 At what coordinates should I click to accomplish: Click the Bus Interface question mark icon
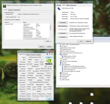[52, 71]
